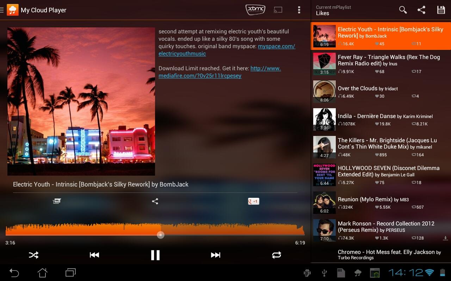Open the cloud player notification icon
Screen dimensions: 451x281
pyautogui.click(x=358, y=273)
